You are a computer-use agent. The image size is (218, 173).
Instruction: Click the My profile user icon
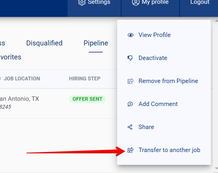136,3
